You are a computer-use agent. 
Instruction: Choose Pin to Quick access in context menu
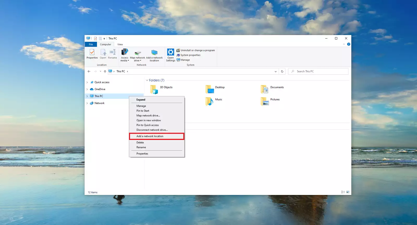click(148, 125)
